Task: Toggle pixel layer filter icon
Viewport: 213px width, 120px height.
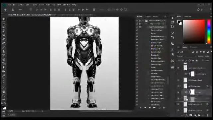Action: [193, 52]
